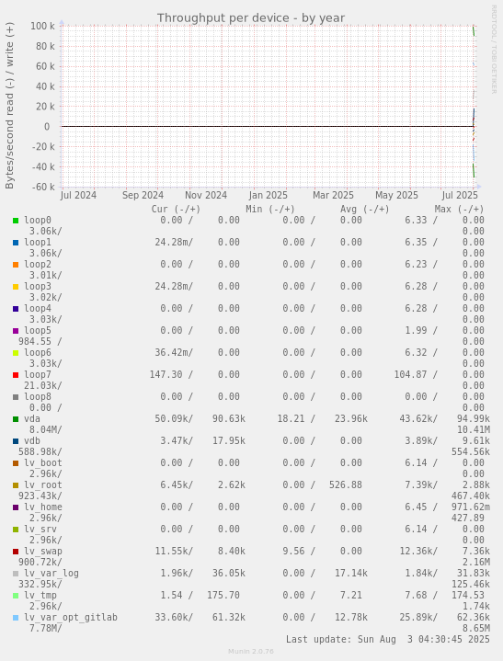The height and width of the screenshot is (661, 503).
Task: Click the lv_var_opt_gitlab light blue swatch
Action: click(16, 618)
